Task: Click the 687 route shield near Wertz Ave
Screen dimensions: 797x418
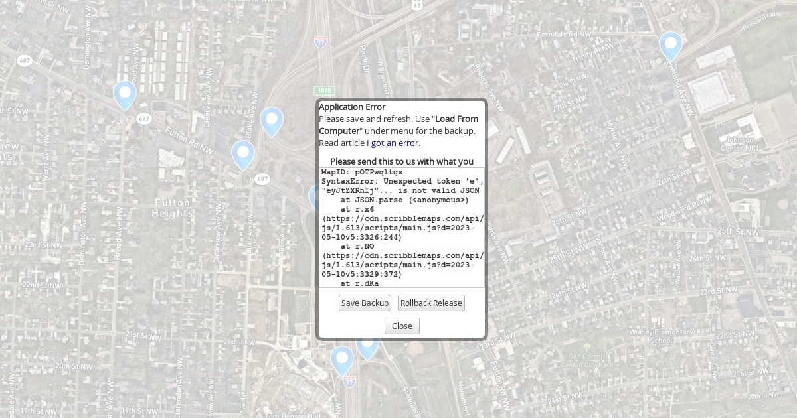Action: click(x=25, y=60)
